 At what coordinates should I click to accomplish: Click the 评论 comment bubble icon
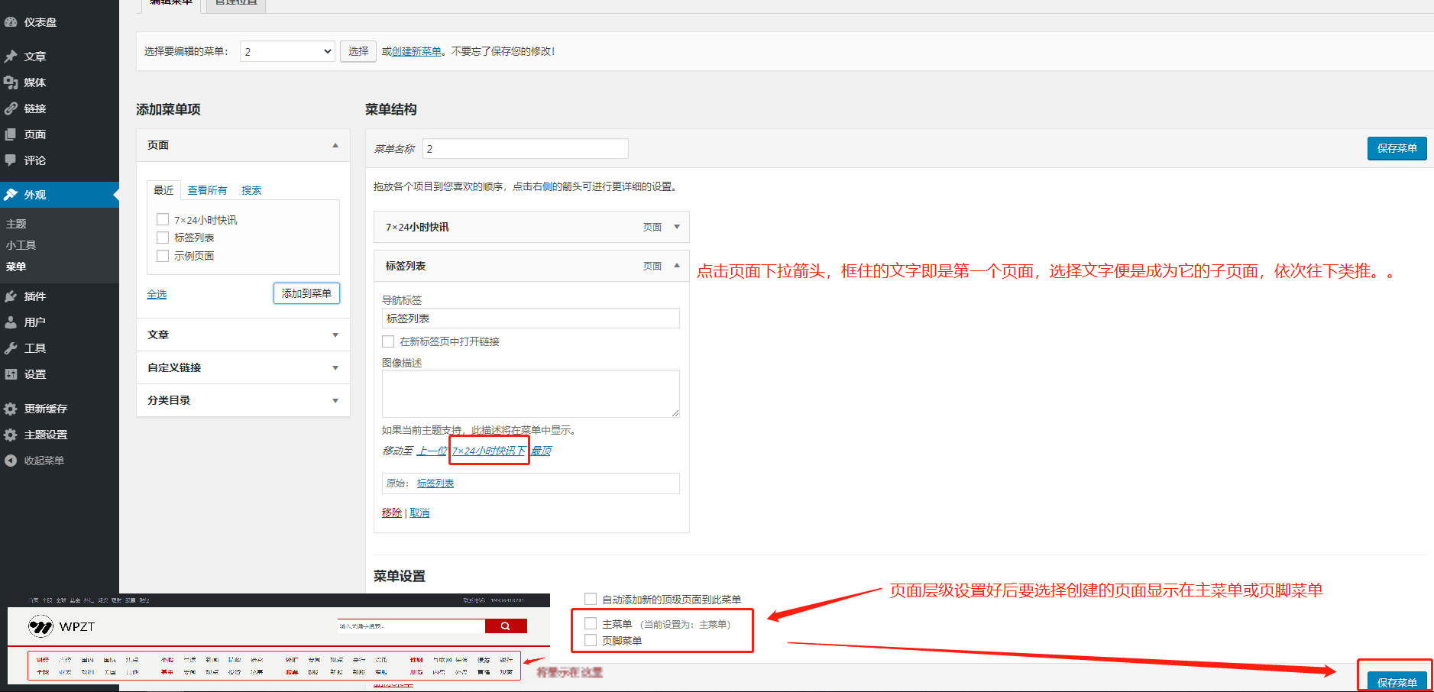[x=11, y=160]
